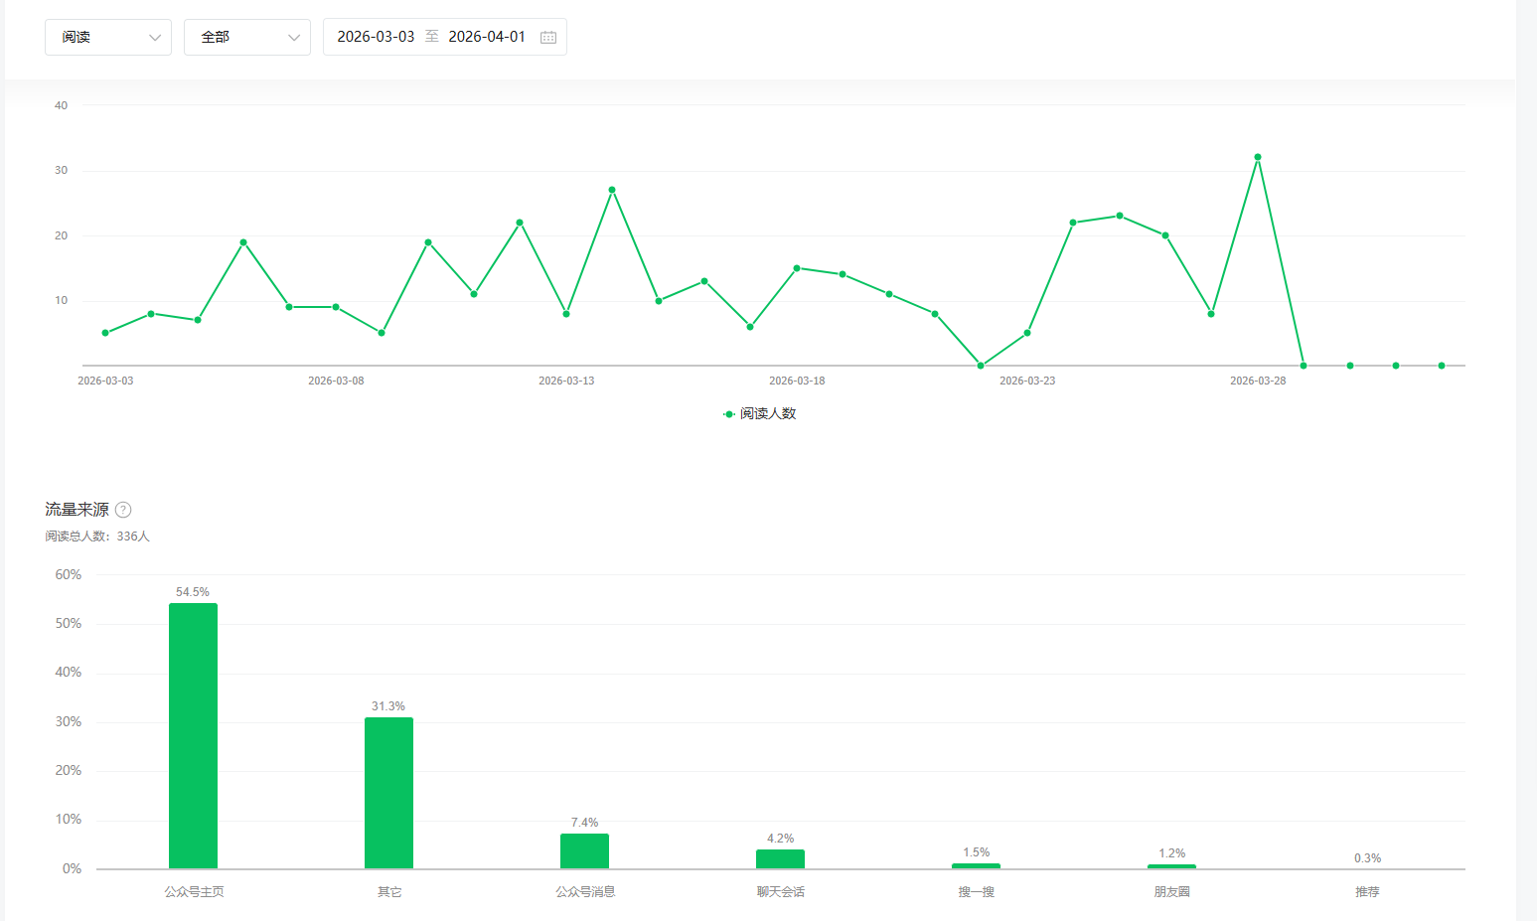Click the 公众号消息 bar at 7.4%

584,850
